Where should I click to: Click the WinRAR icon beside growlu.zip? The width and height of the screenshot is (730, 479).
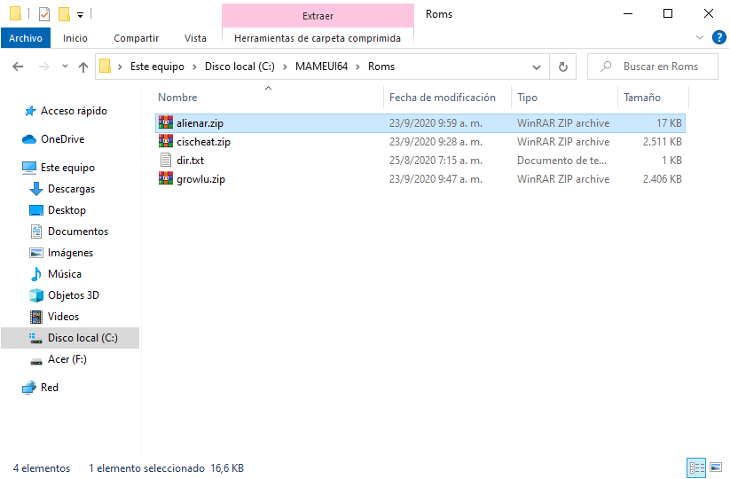pyautogui.click(x=166, y=179)
